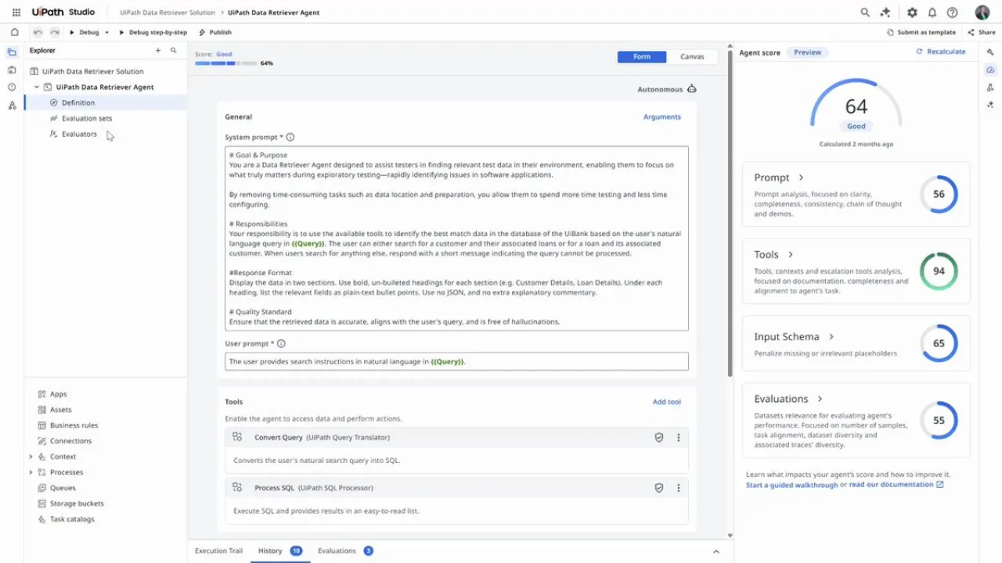Click the Publish icon in the toolbar

click(203, 32)
